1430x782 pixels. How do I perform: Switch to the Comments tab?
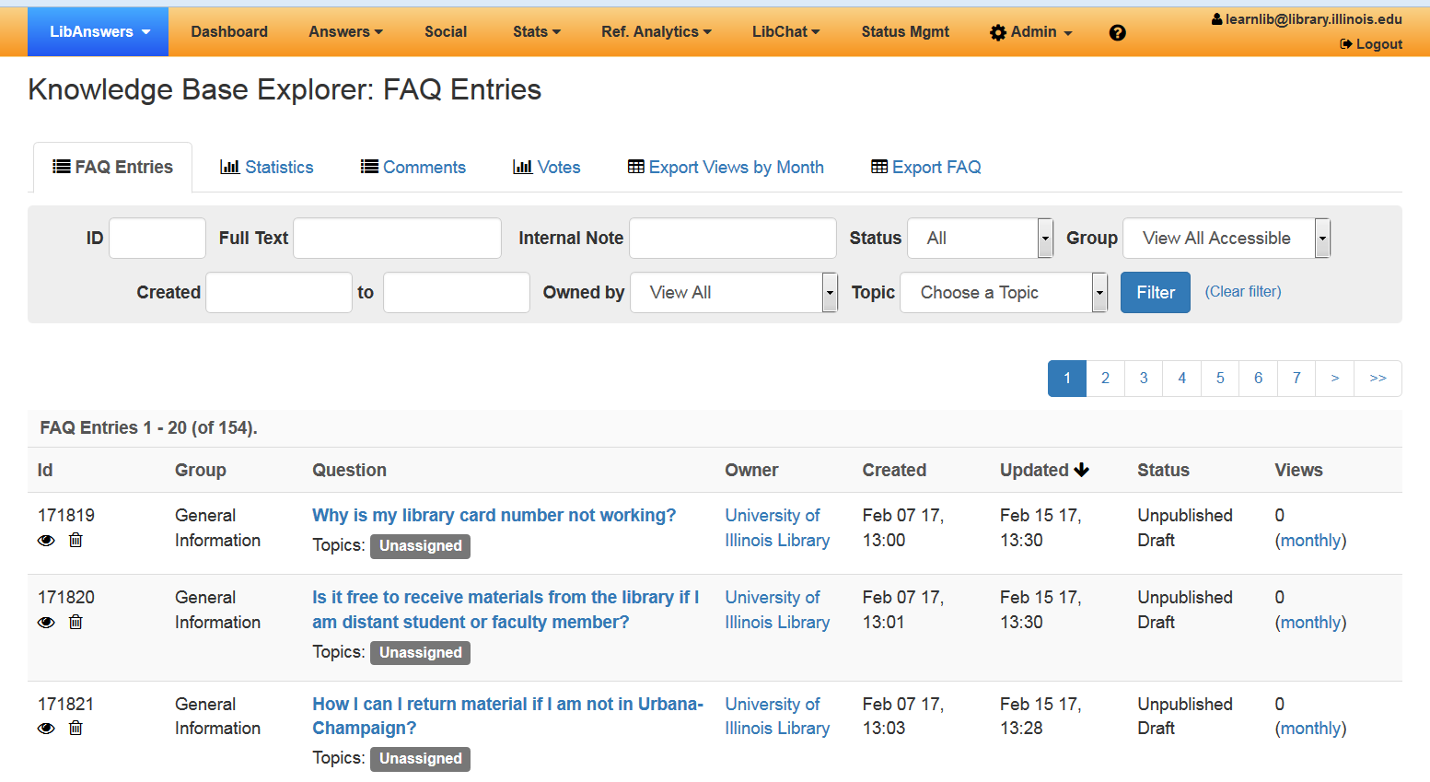(413, 167)
